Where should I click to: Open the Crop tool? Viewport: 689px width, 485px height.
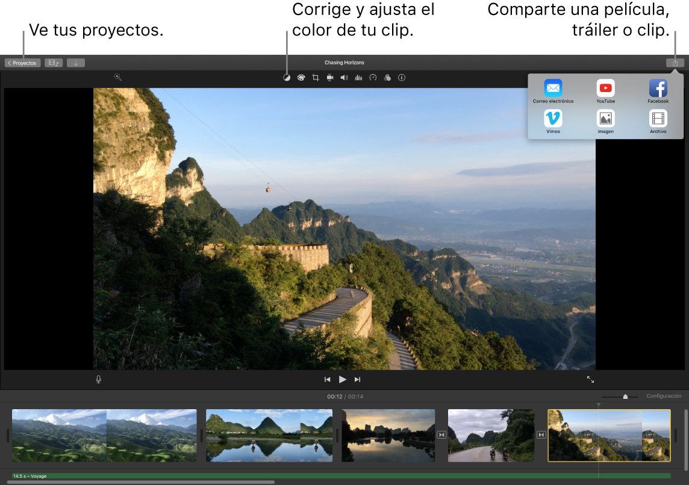tap(315, 77)
